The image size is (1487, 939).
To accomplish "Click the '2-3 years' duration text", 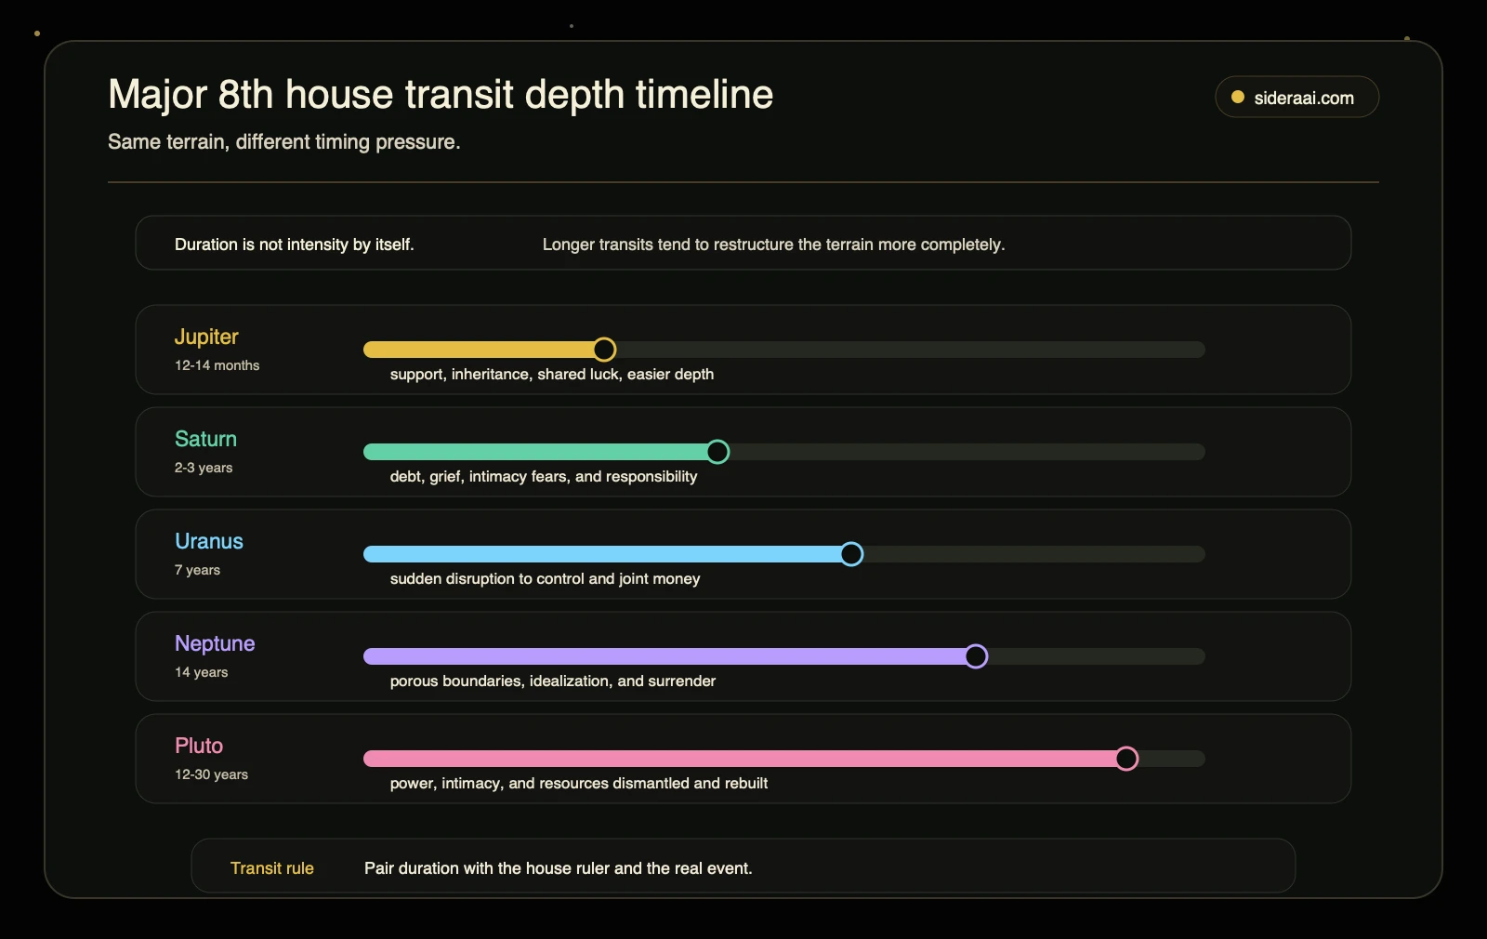I will 204,468.
